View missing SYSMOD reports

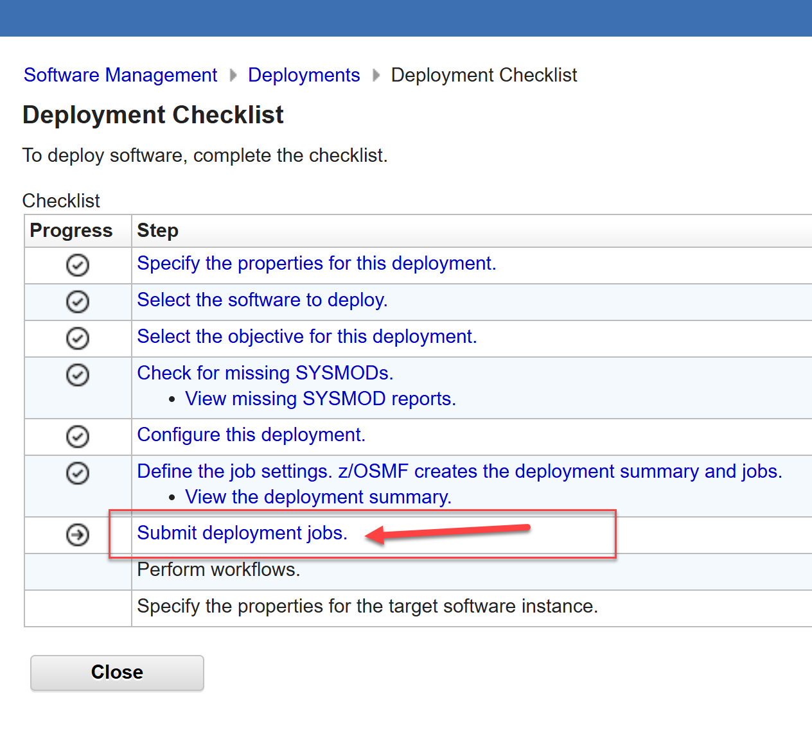click(320, 399)
